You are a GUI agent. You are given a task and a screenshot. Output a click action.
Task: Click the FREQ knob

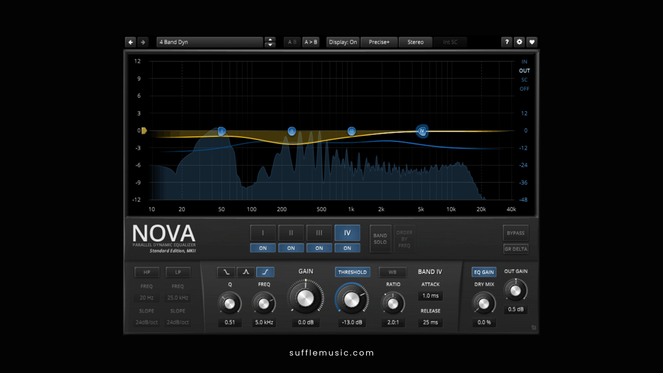(264, 303)
